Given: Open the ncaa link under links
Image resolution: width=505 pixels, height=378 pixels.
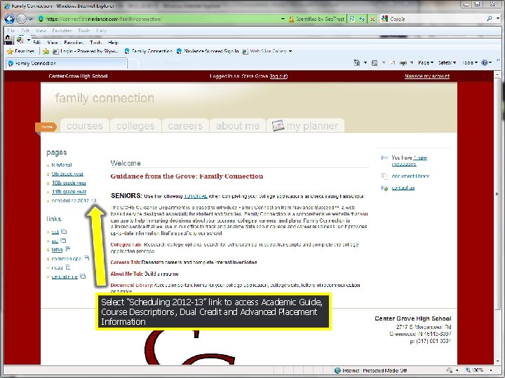Looking at the screenshot, I should [57, 267].
